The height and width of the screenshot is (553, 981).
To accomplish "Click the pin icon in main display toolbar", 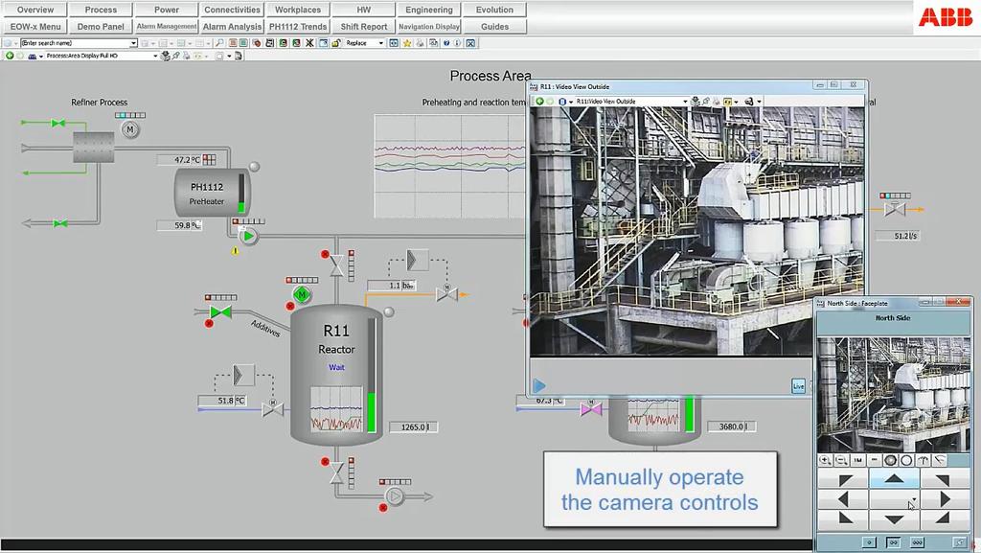I will pos(176,56).
